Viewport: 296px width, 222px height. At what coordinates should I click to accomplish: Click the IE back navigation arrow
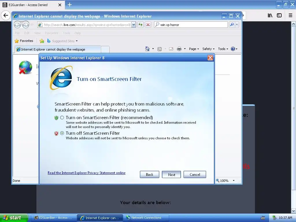click(x=18, y=25)
